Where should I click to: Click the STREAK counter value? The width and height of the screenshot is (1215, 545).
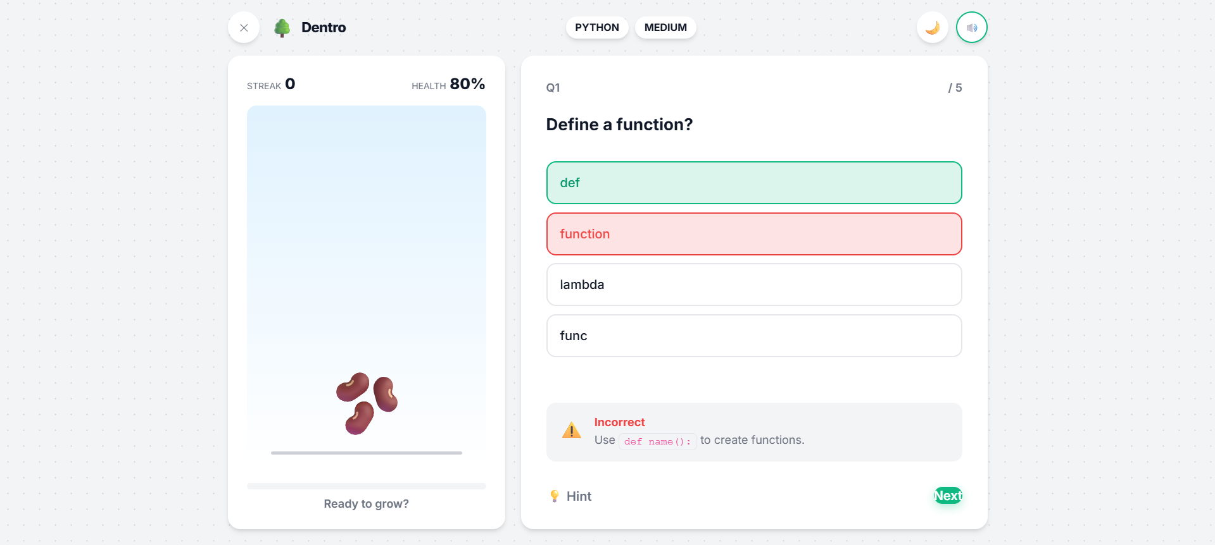tap(290, 84)
